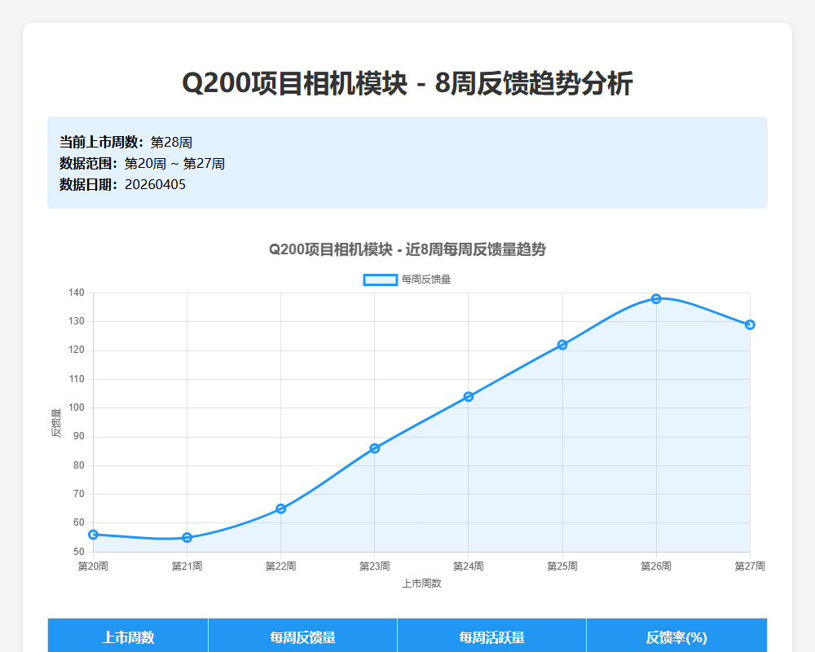Click the x-axis label 第23周
The image size is (815, 652).
click(375, 566)
